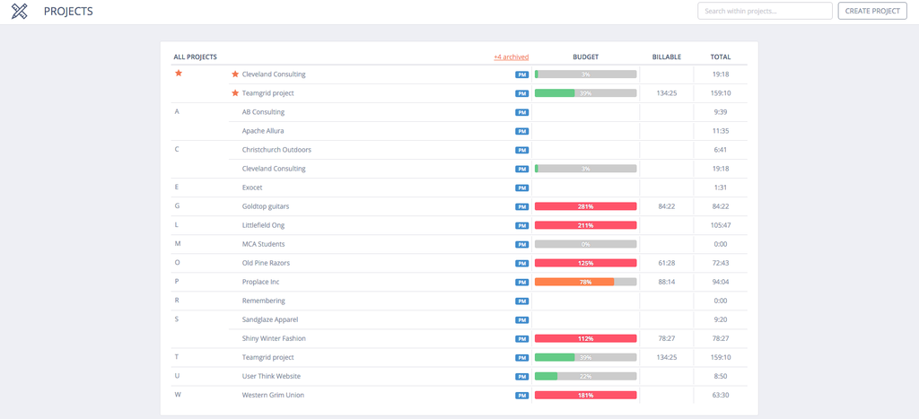
Task: Open the Shiny Winter Fashion project
Action: point(275,338)
